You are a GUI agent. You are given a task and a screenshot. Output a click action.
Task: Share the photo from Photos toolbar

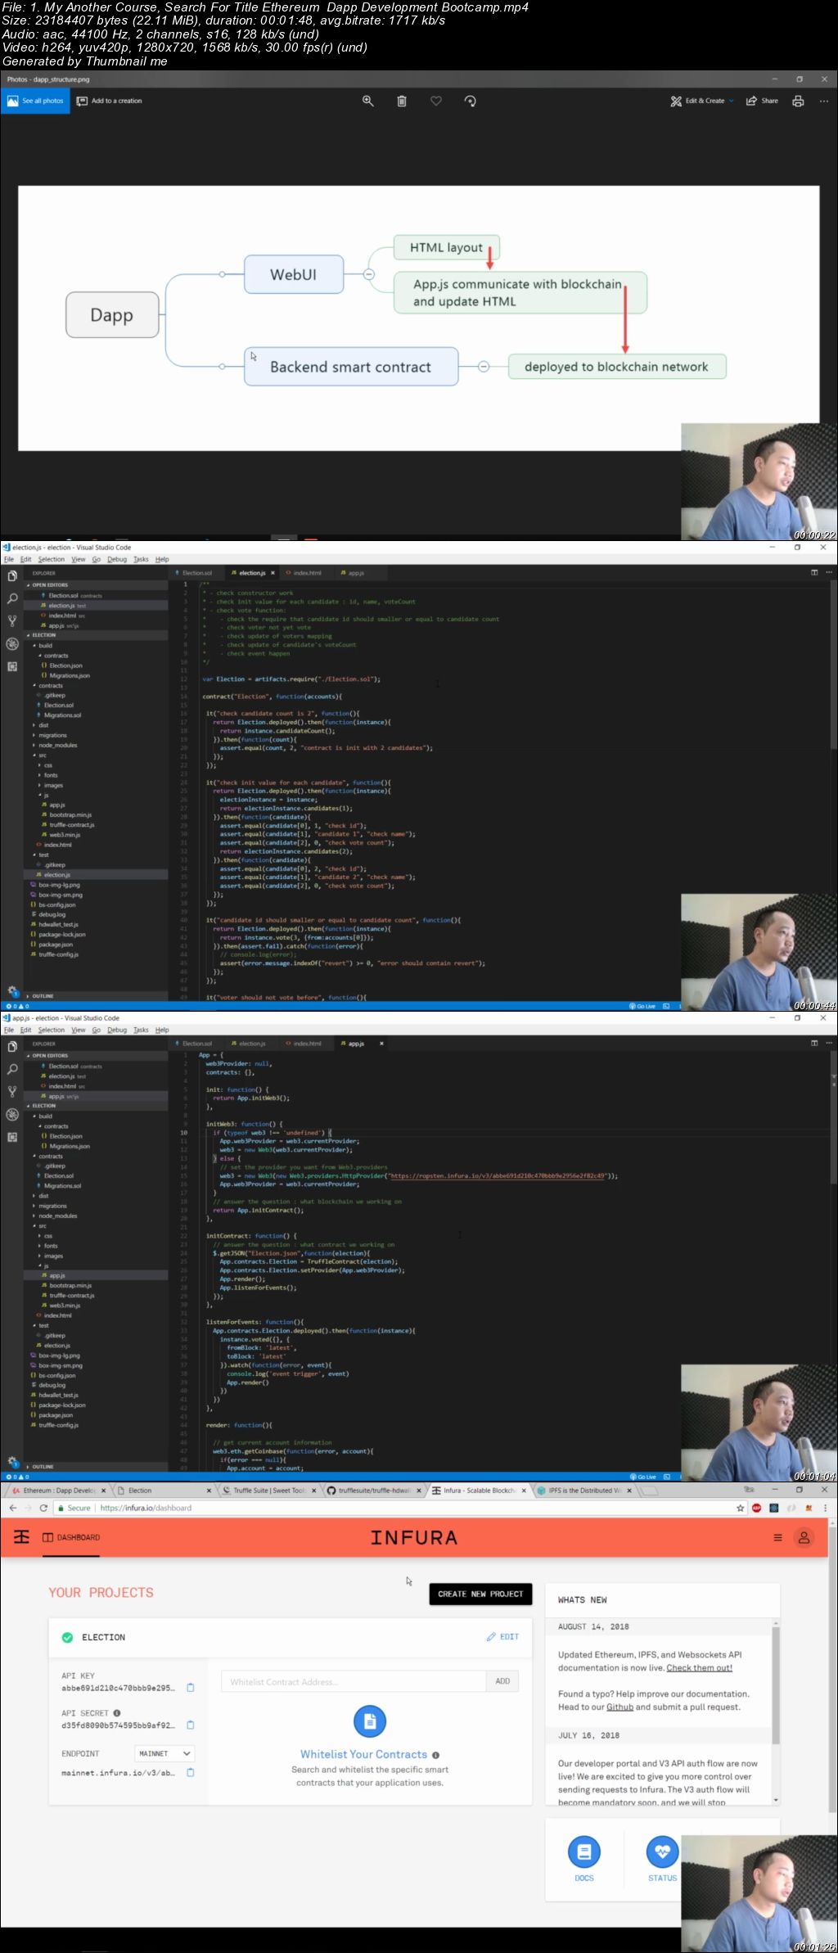click(762, 101)
